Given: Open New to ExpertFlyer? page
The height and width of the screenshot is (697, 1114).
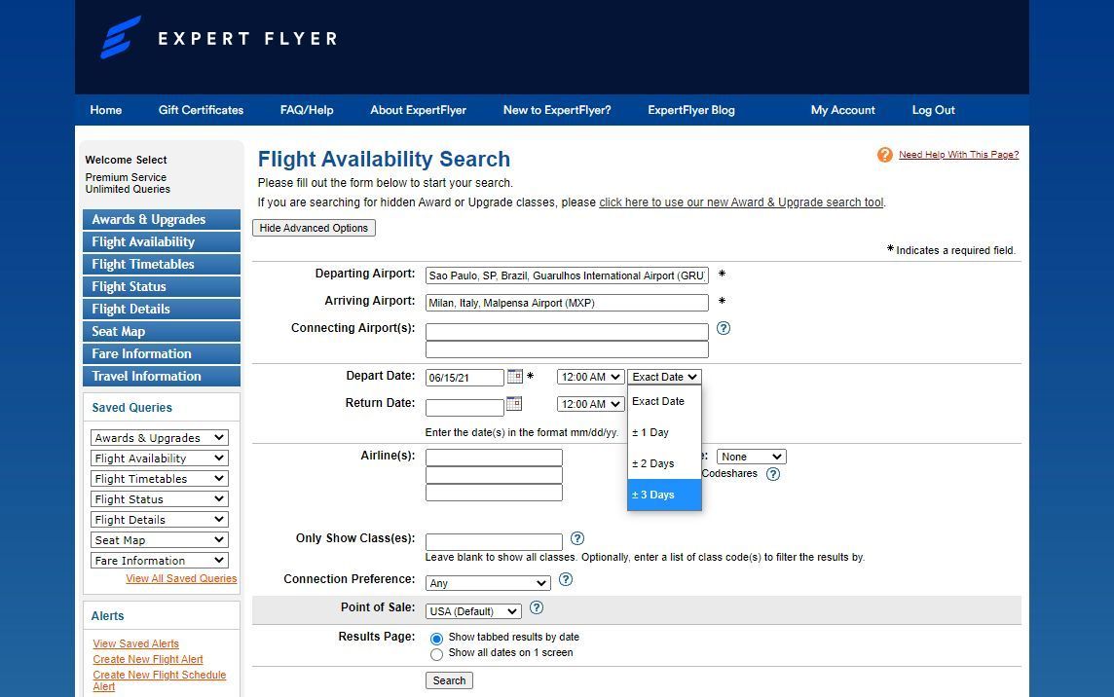Looking at the screenshot, I should pos(557,110).
